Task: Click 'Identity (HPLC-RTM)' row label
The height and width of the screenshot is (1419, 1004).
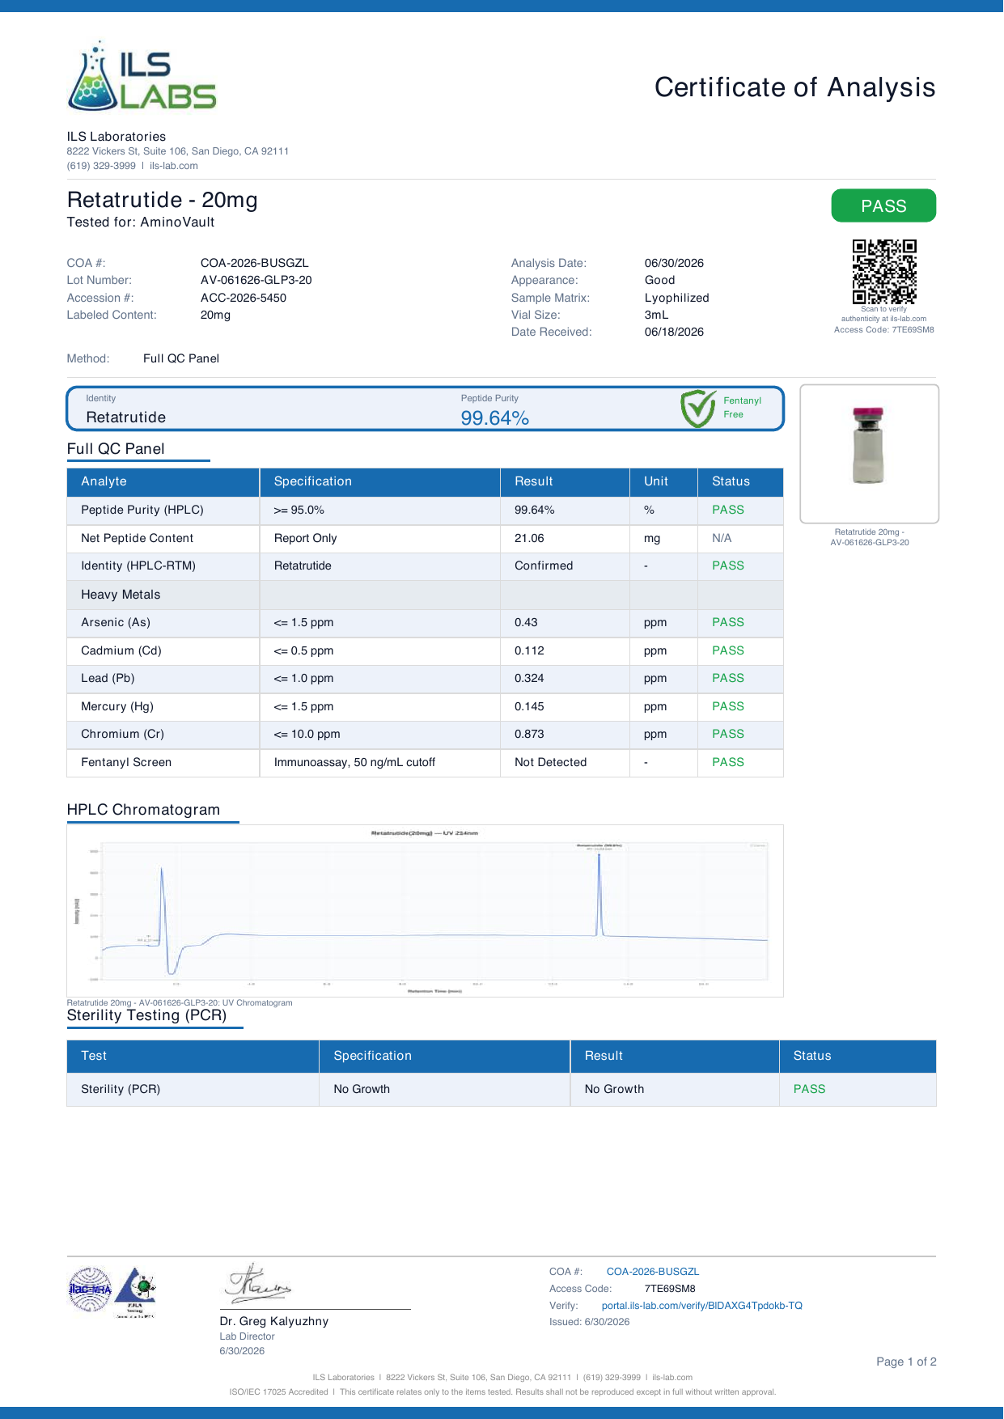Action: 138,565
